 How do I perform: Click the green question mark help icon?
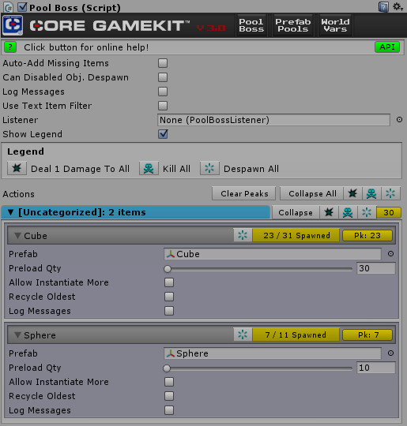point(10,47)
